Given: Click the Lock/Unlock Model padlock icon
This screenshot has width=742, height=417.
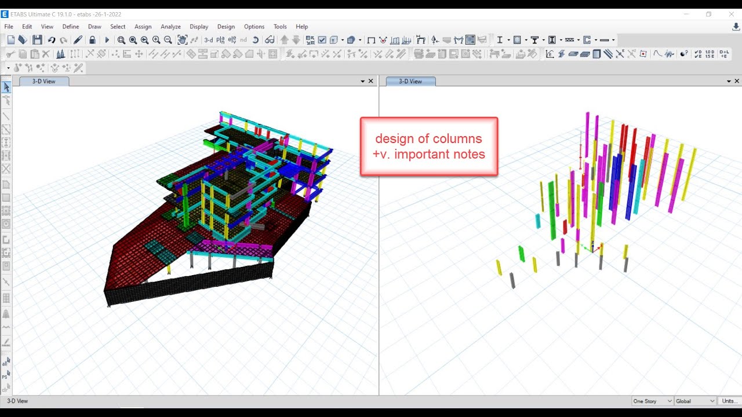Looking at the screenshot, I should pos(92,40).
